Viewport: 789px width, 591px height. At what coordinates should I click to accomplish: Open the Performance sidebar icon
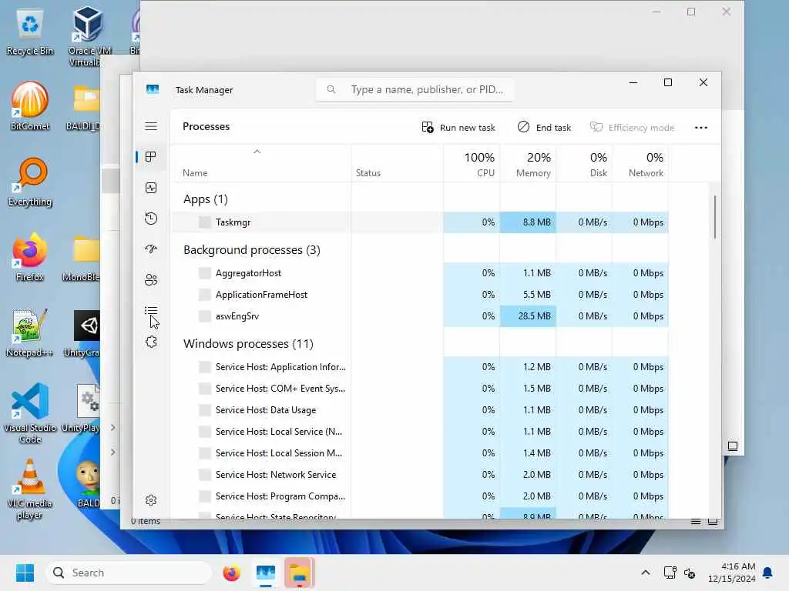pos(151,188)
